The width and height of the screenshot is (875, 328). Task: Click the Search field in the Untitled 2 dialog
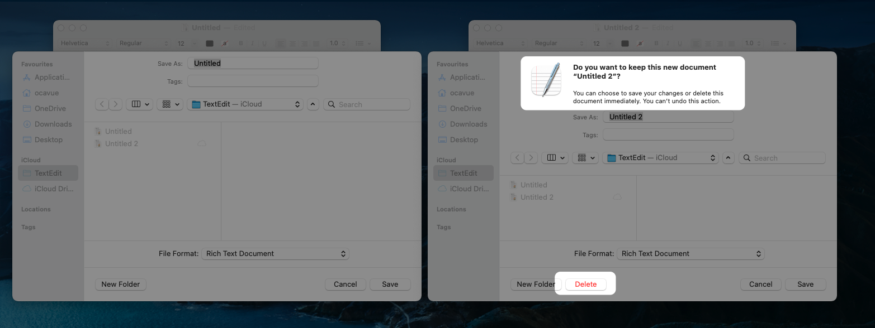(x=782, y=158)
